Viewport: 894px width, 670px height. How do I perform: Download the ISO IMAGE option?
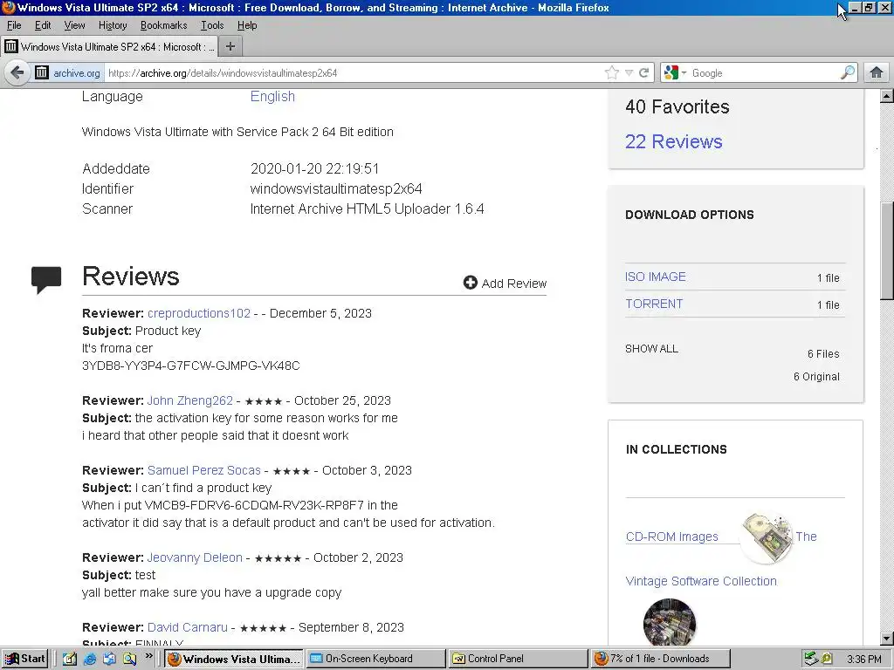[655, 277]
